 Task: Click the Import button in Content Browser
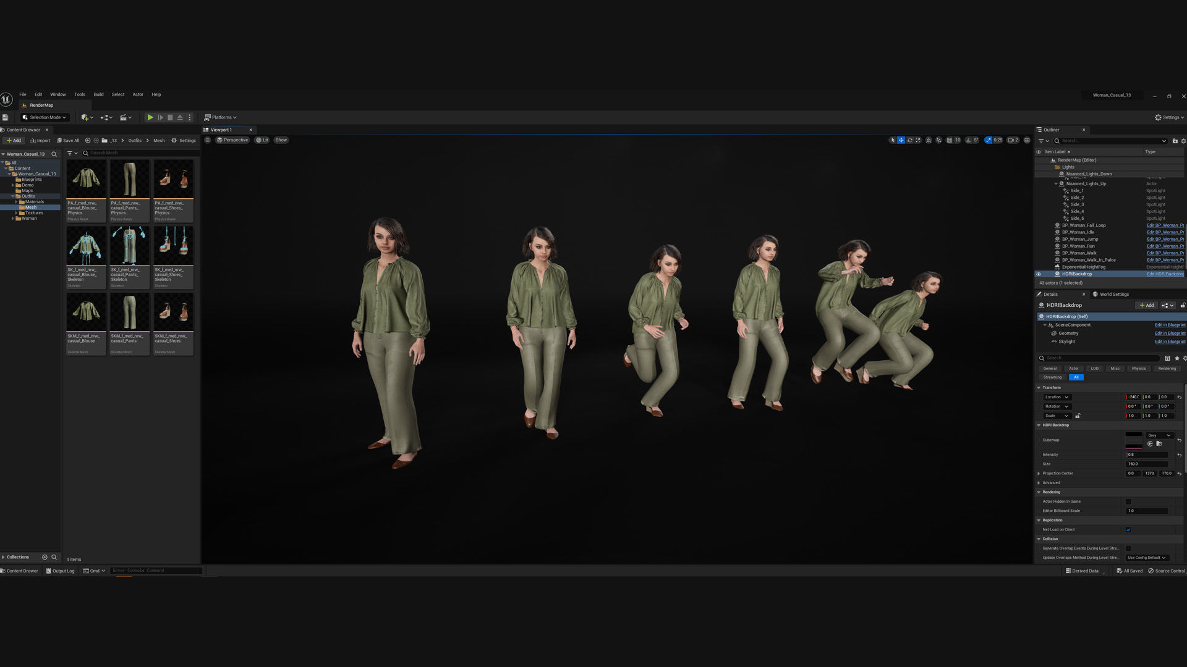coord(41,141)
